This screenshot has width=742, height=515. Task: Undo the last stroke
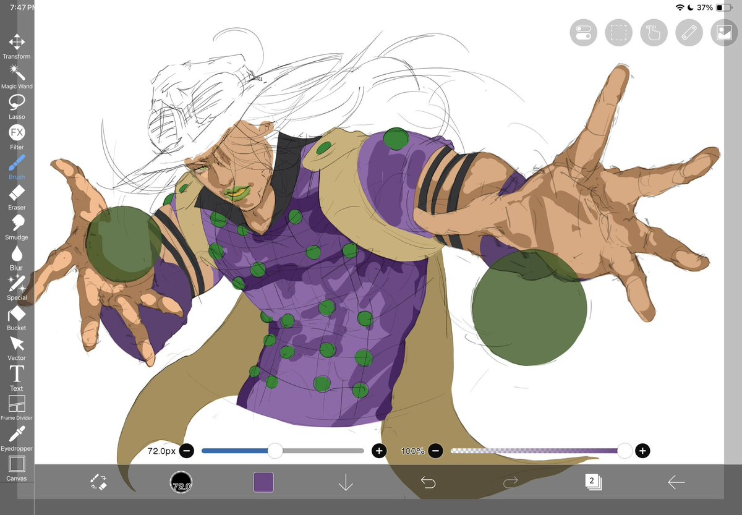pos(428,482)
